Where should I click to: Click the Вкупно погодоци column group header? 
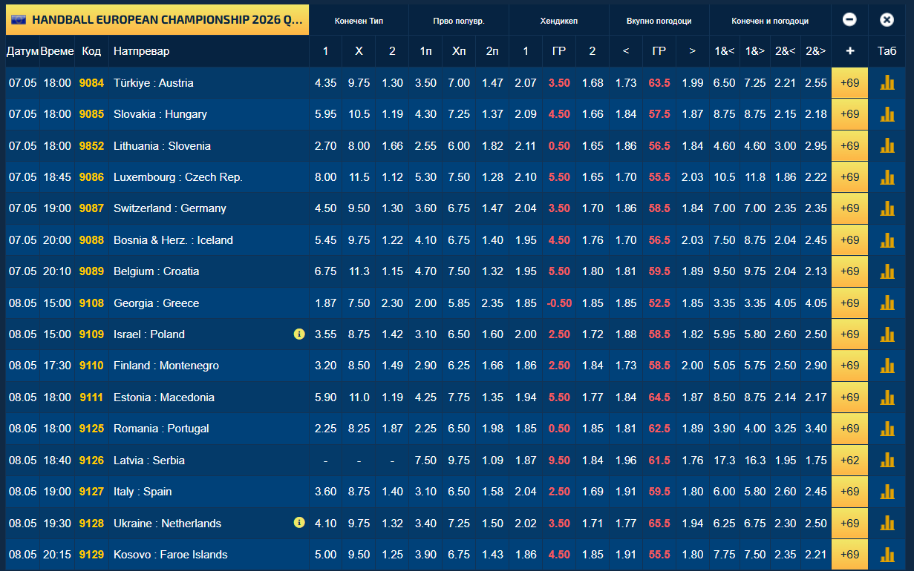coord(659,21)
